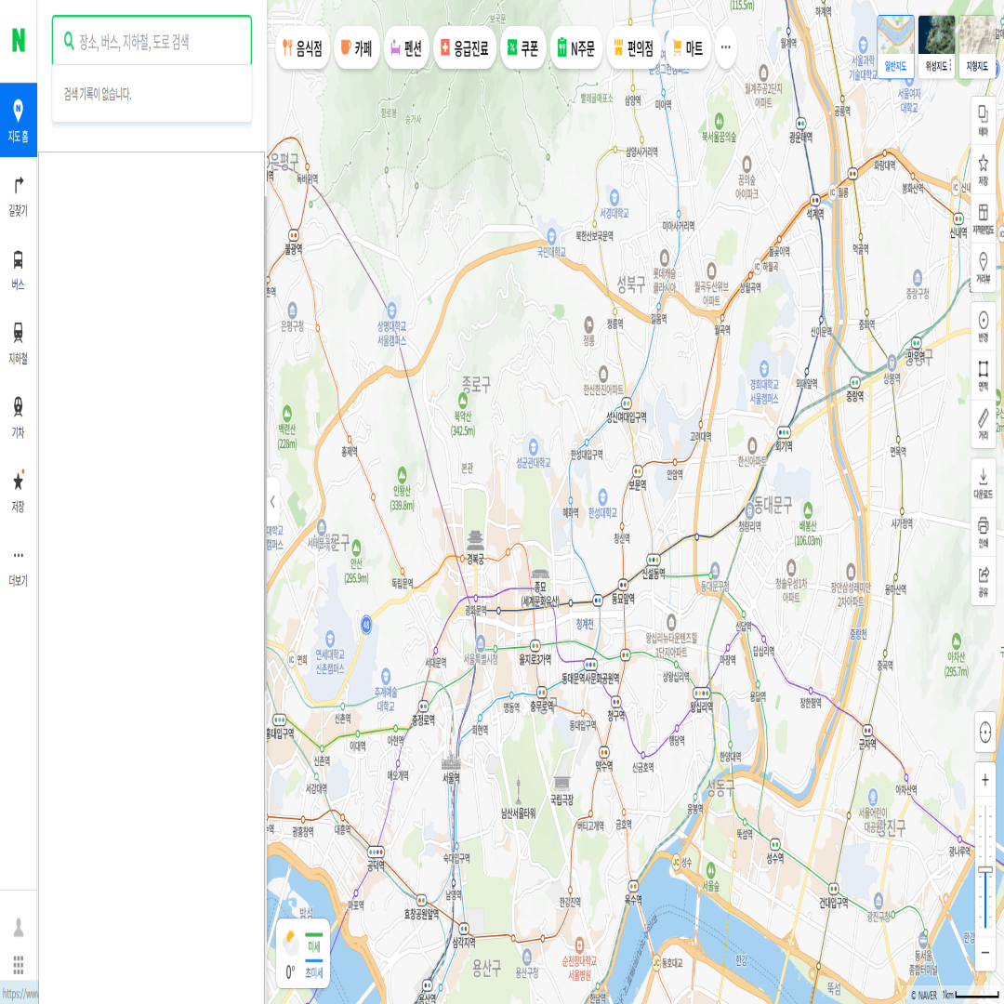Screen dimensions: 1004x1004
Task: Zoom out with the minus button
Action: click(x=984, y=952)
